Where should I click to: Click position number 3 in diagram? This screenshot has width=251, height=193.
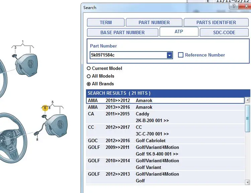click(x=15, y=47)
